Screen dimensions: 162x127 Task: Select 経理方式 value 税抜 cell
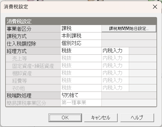coord(81,51)
